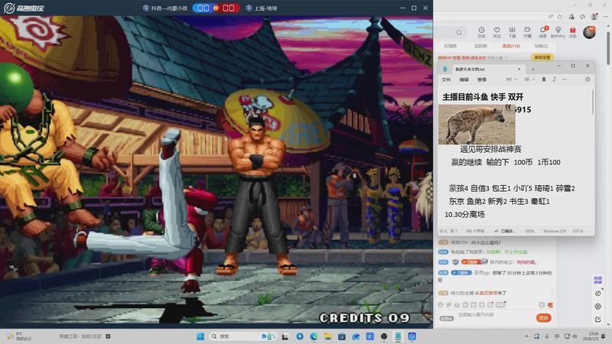Open the 任务 gift icon

[x=572, y=32]
